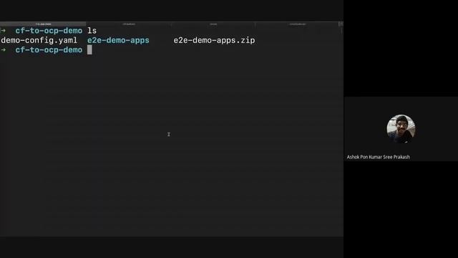Screen dimensions: 458x258
Task: Click the small icon ending the tab bar
Action: [341, 24]
